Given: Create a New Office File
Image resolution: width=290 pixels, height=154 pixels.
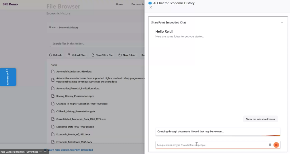Looking at the screenshot, I should point(102,55).
